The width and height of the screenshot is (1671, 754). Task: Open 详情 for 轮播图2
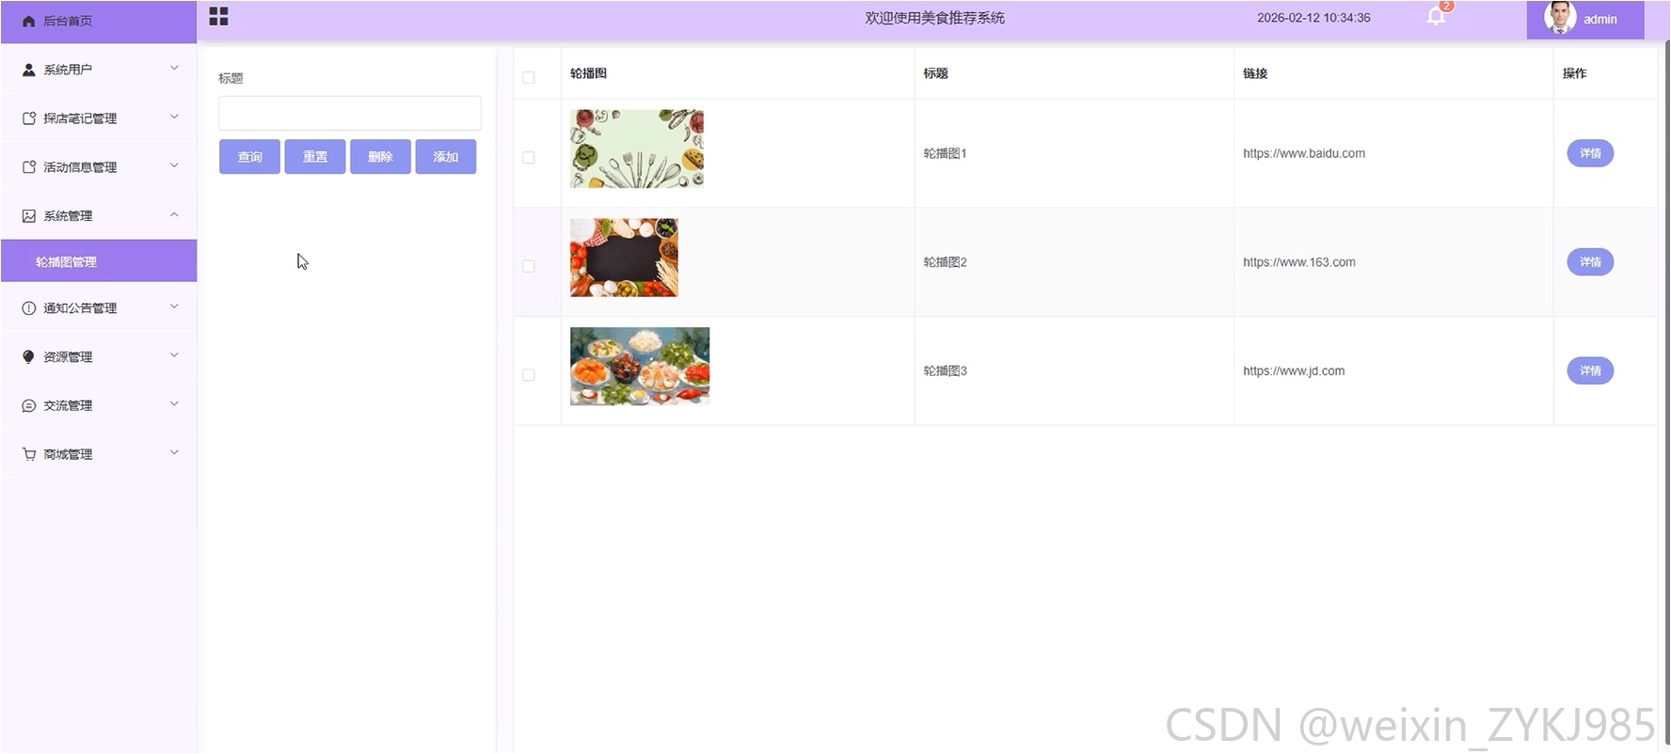click(x=1590, y=262)
